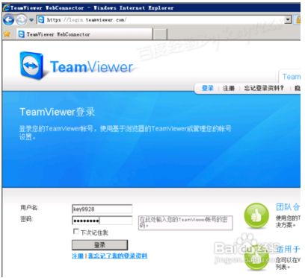
Task: Click the 团队合 heading text
Action: [x=288, y=207]
